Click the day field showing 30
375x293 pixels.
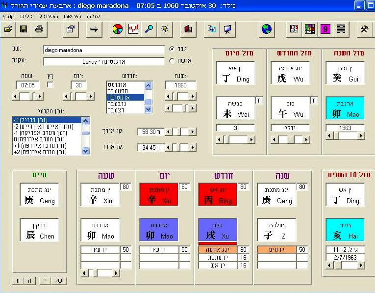click(79, 85)
